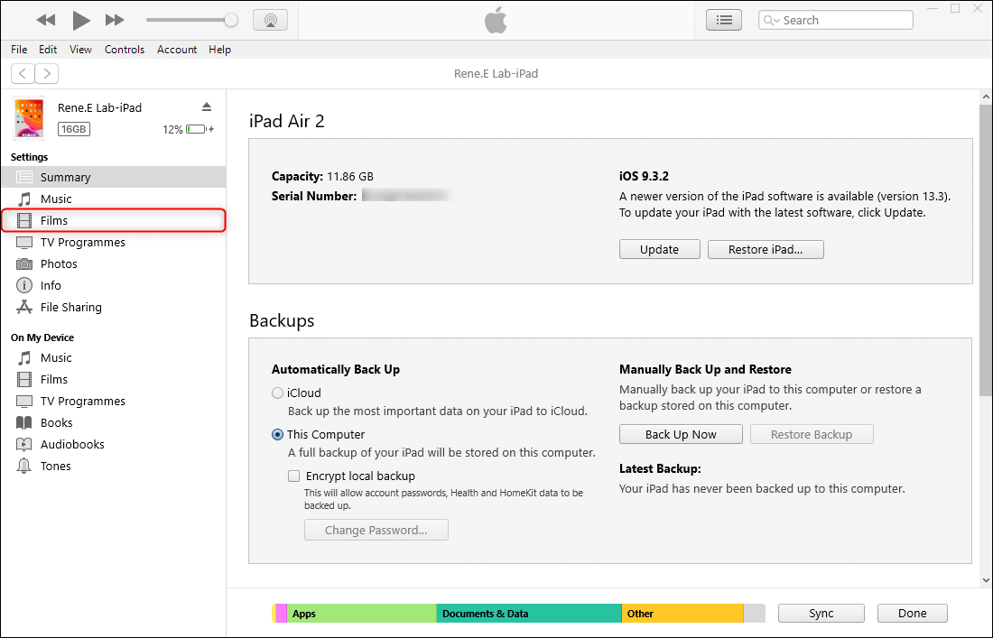The width and height of the screenshot is (993, 638).
Task: Select Films under Settings
Action: click(x=114, y=220)
